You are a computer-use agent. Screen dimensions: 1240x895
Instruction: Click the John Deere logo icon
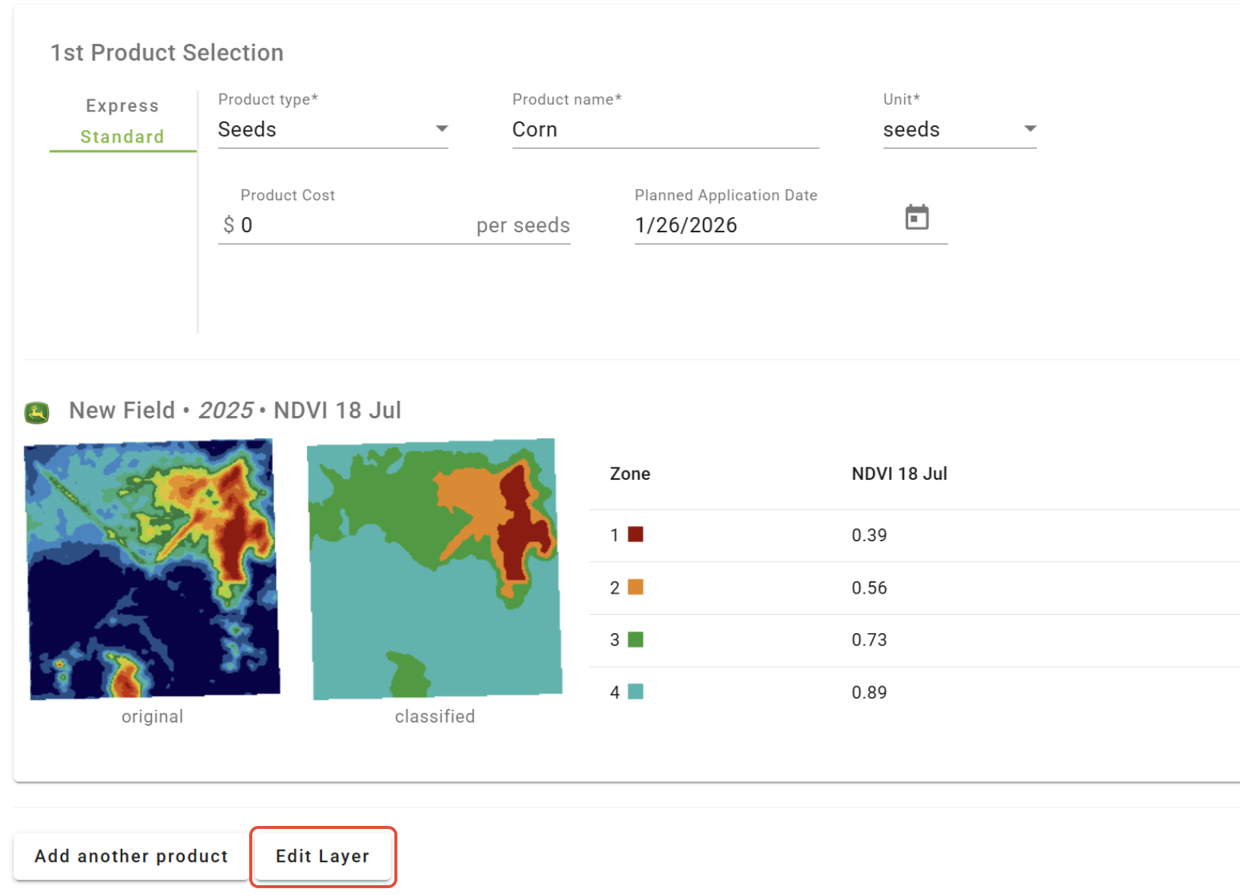pyautogui.click(x=37, y=412)
